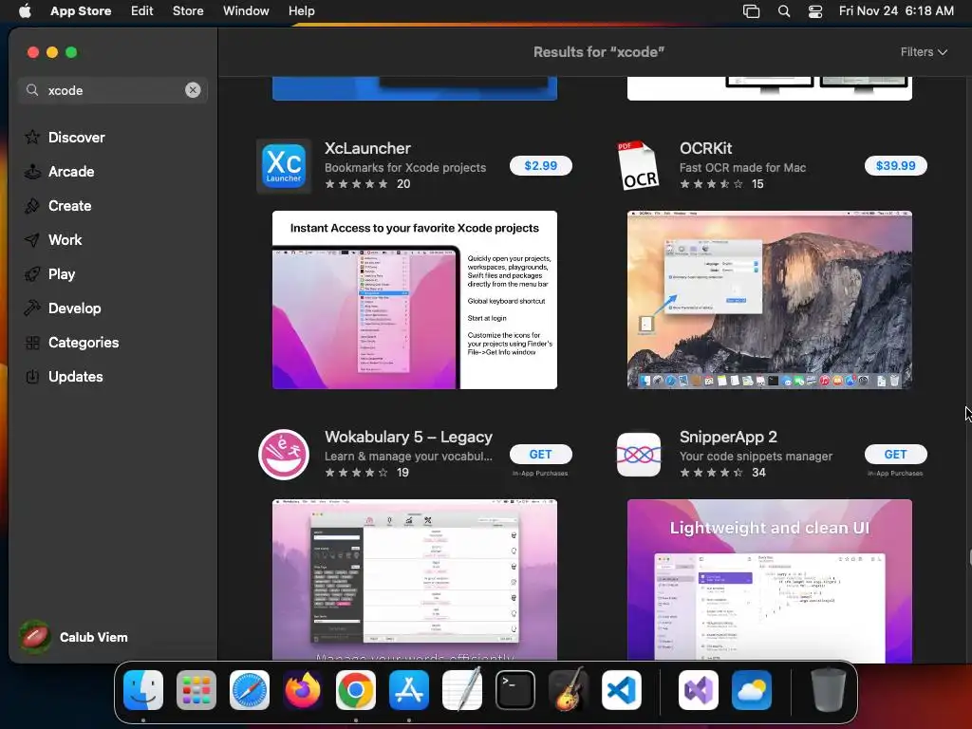Open Visual Studio Code from the Dock
972x729 pixels.
(622, 690)
